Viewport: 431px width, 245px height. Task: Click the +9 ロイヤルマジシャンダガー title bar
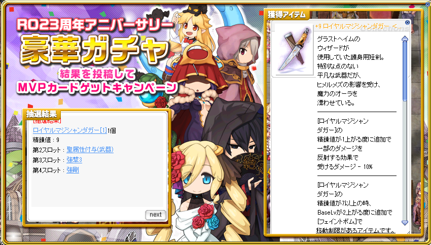point(360,26)
